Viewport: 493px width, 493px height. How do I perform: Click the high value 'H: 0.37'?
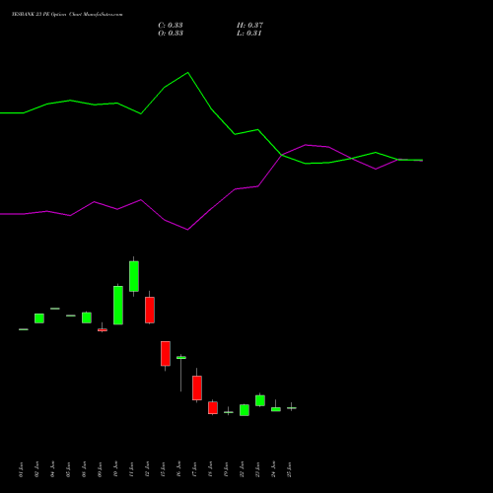[x=249, y=26]
